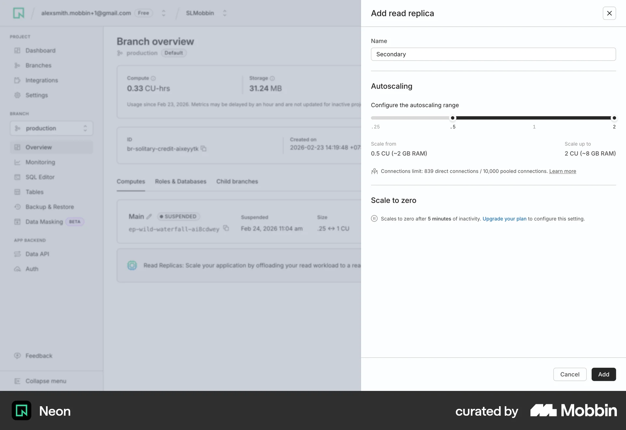Click the Data Masking icon
Viewport: 626px width, 430px height.
point(17,222)
